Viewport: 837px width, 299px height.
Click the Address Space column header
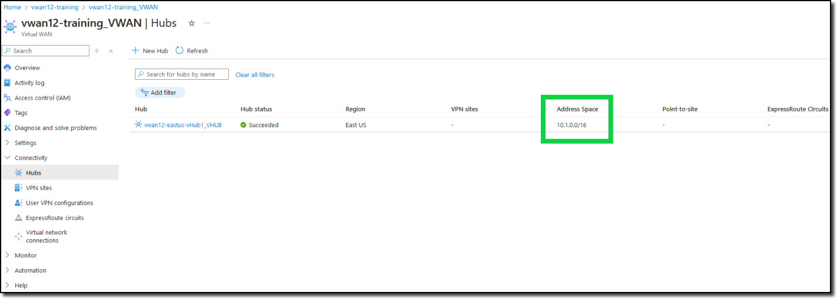coord(577,109)
